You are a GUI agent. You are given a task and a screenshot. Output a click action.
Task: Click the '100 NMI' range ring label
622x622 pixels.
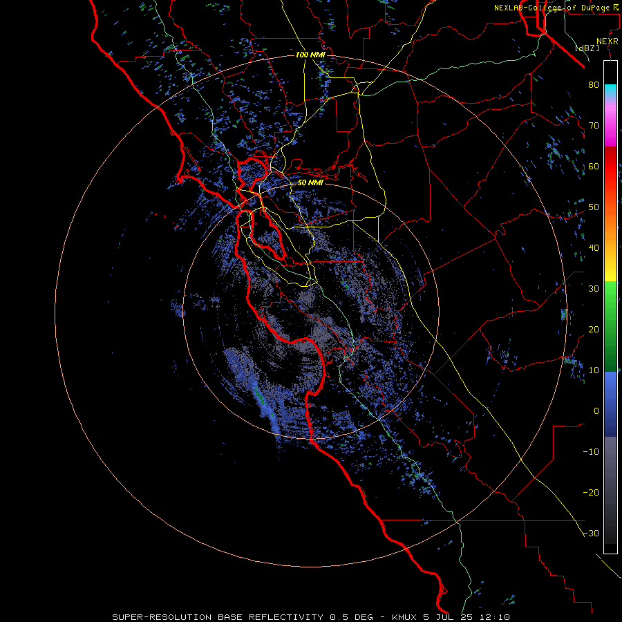point(310,55)
